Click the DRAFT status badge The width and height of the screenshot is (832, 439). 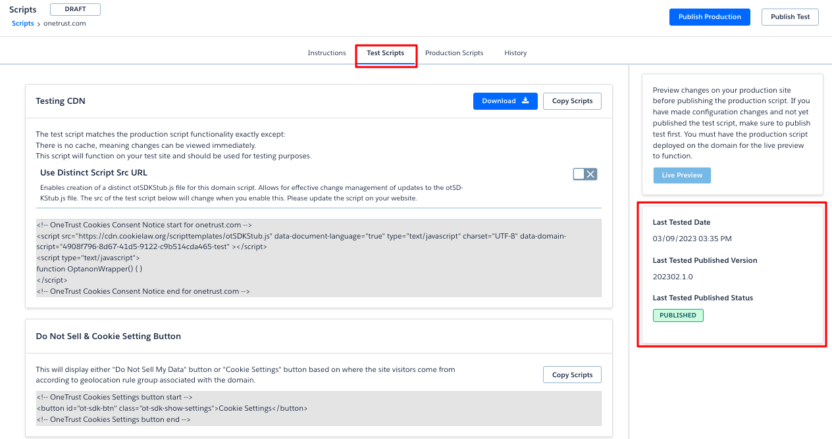pos(75,10)
